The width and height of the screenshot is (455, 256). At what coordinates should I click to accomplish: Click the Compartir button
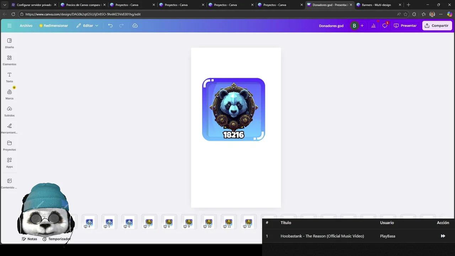coord(437,26)
